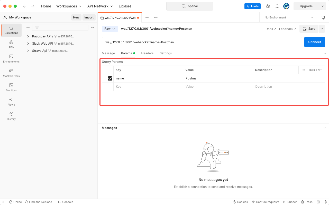Viewport: 329px width, 205px height.
Task: Open Monitors from the sidebar
Action: coord(11,87)
